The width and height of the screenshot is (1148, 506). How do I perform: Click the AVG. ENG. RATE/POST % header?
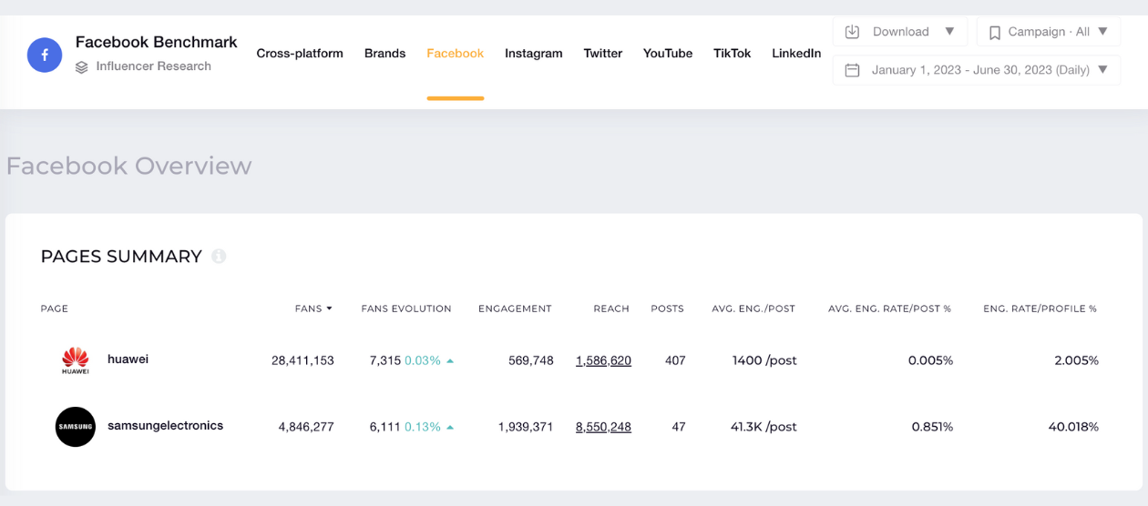click(x=889, y=309)
